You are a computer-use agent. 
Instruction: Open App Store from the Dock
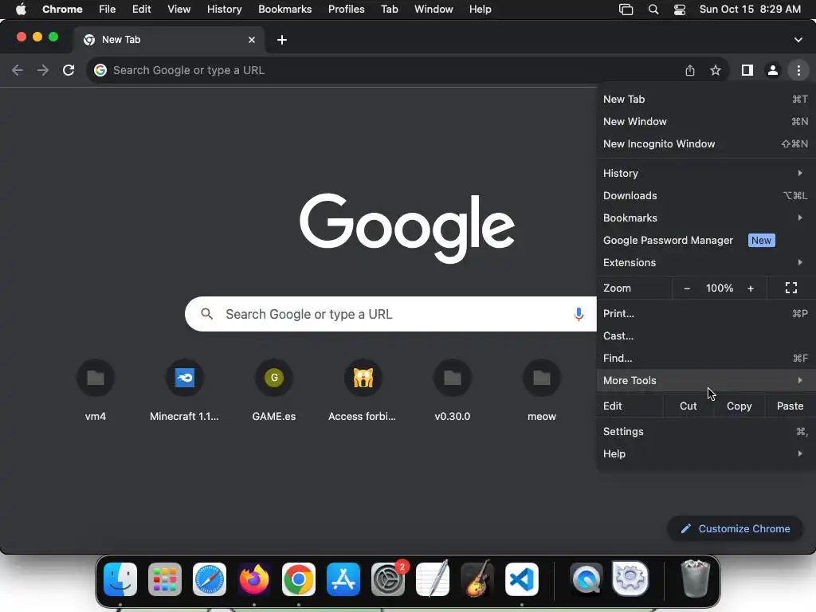tap(343, 579)
